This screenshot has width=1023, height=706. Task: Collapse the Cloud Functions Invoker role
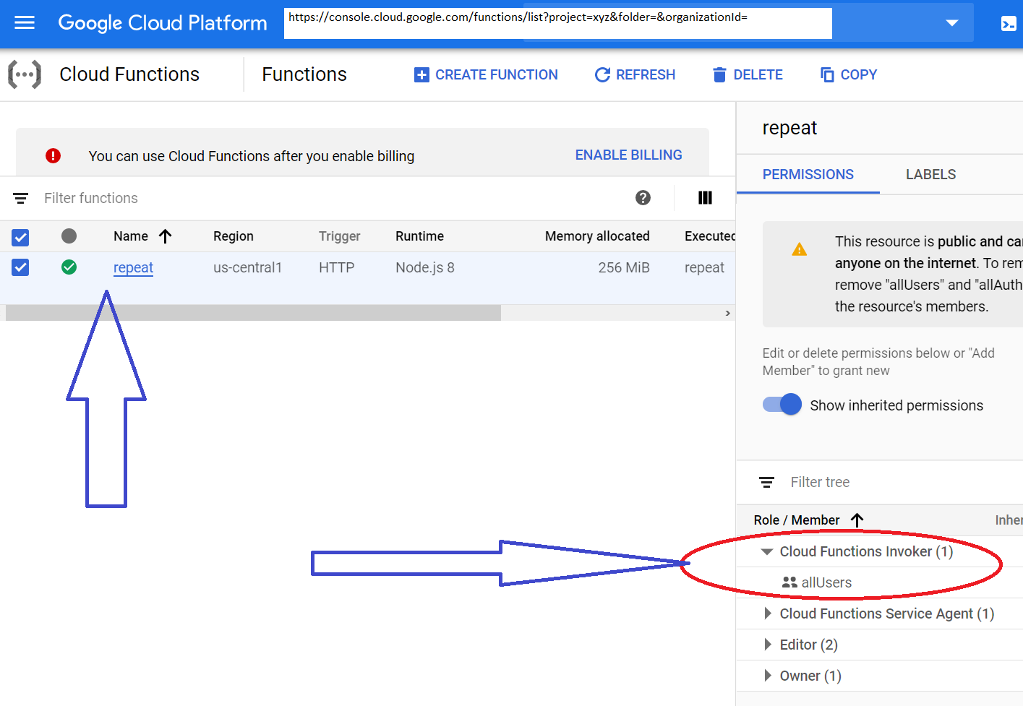tap(767, 551)
